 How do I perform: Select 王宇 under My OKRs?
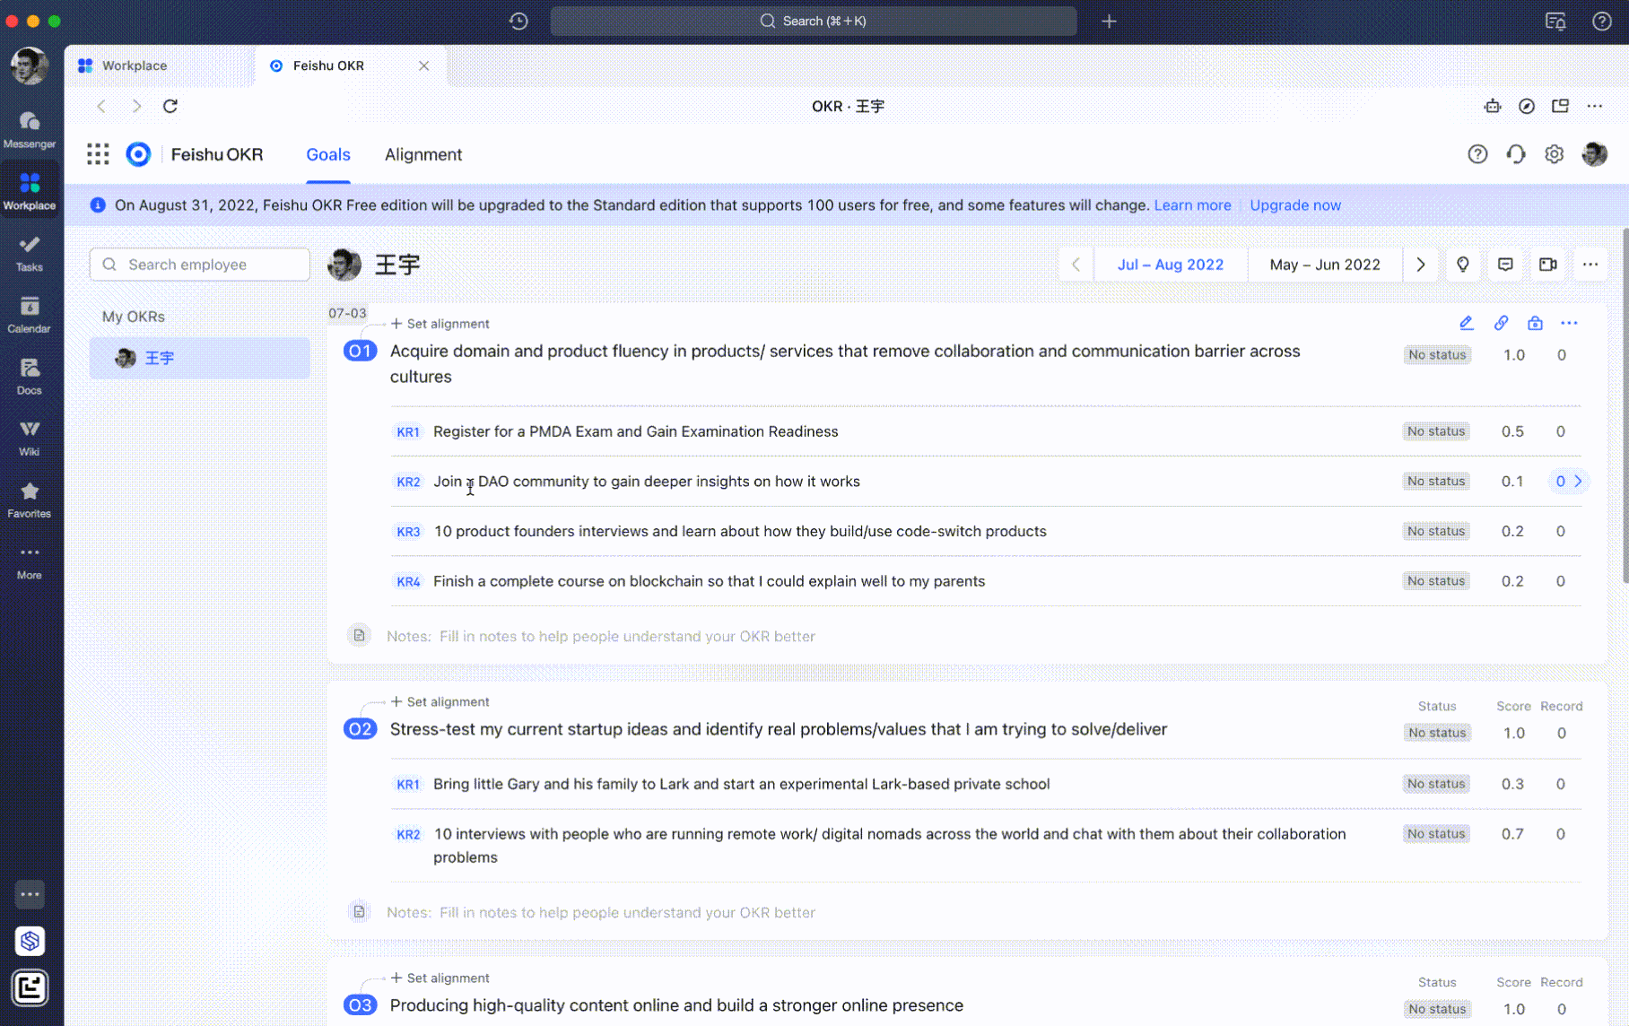199,358
